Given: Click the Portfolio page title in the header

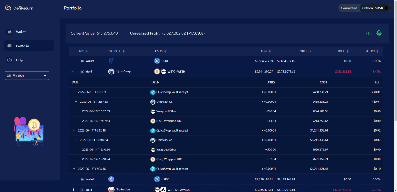Looking at the screenshot, I should point(73,8).
